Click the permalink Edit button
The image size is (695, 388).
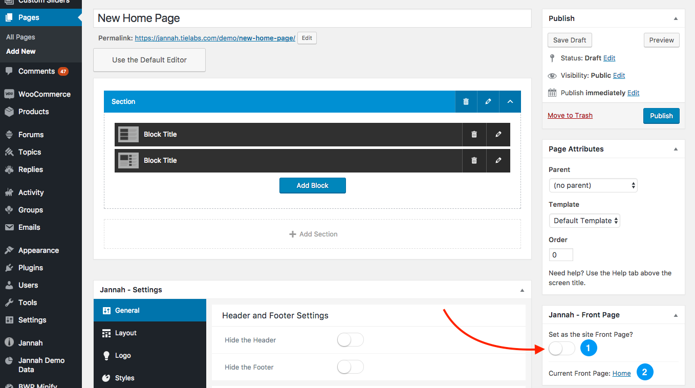[307, 38]
